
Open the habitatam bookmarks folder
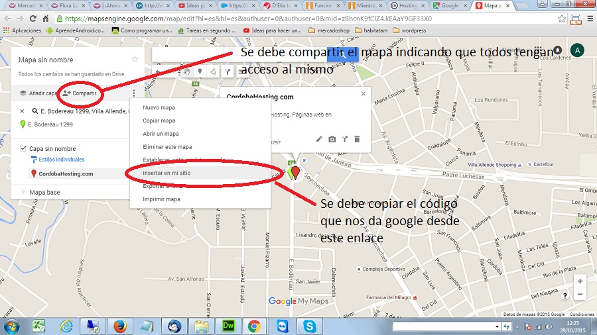[x=371, y=30]
